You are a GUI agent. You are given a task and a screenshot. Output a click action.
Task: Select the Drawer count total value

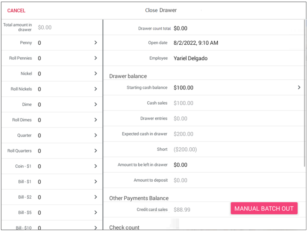click(x=181, y=29)
